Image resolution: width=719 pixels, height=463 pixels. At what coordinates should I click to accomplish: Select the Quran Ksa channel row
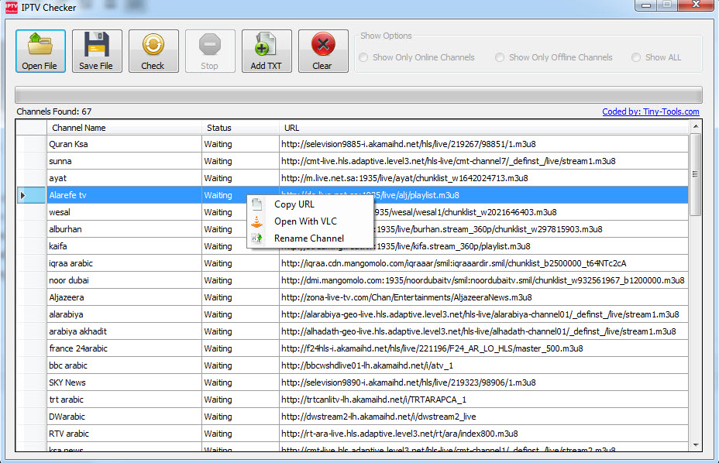[353, 144]
